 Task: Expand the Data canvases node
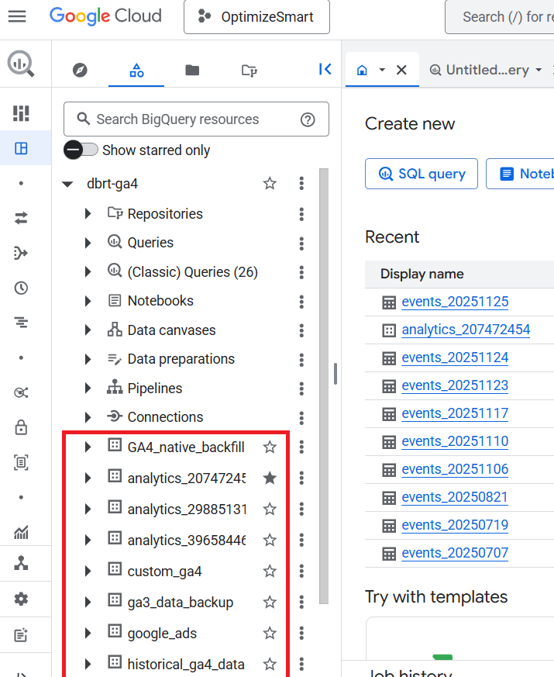(88, 330)
